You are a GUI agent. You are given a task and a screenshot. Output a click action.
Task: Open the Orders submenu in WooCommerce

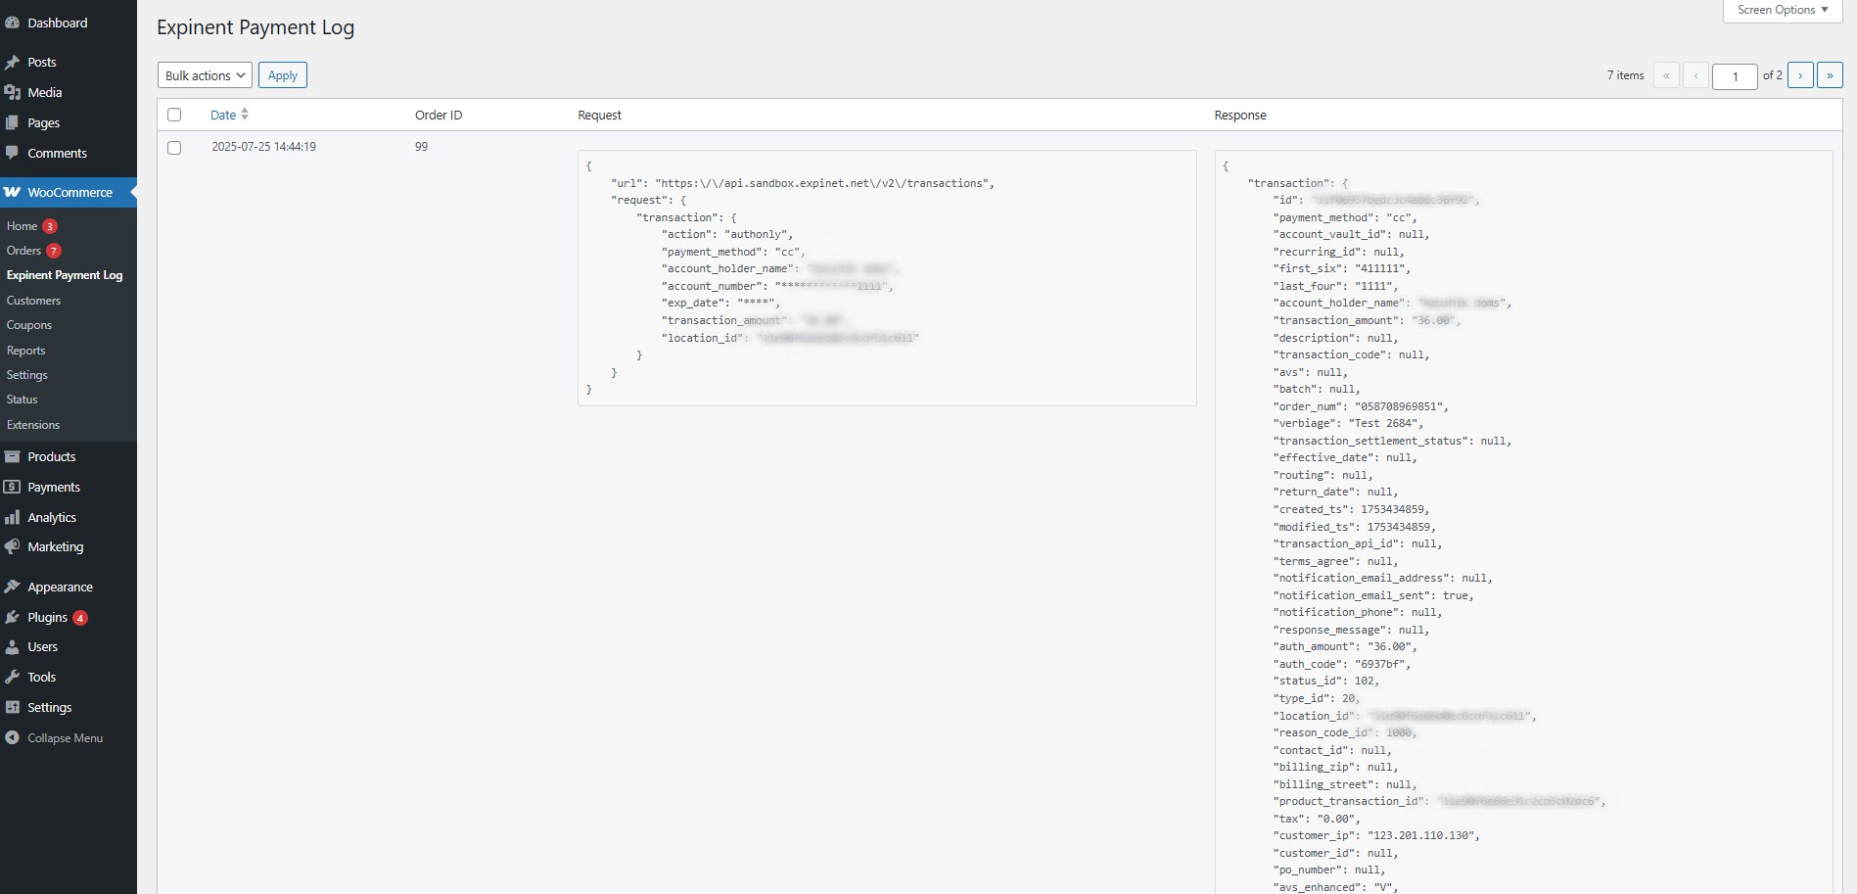tap(24, 250)
